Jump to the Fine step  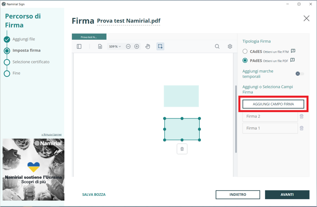coord(16,73)
